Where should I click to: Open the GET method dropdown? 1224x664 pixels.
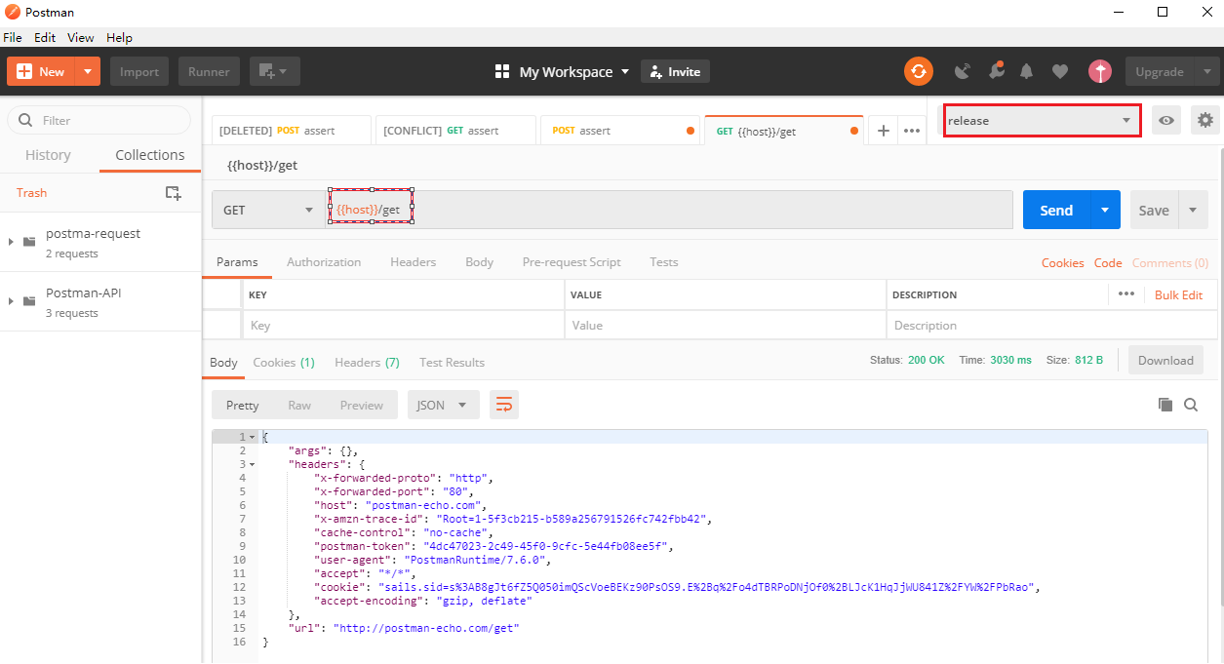click(268, 210)
